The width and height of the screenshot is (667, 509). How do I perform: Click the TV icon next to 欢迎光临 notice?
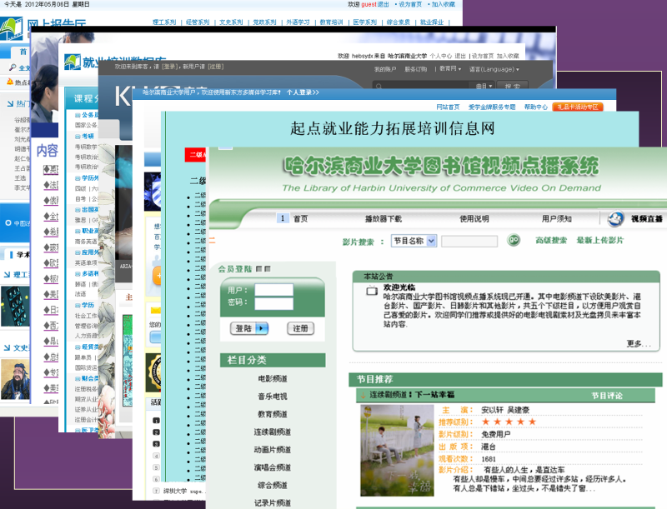pyautogui.click(x=372, y=291)
